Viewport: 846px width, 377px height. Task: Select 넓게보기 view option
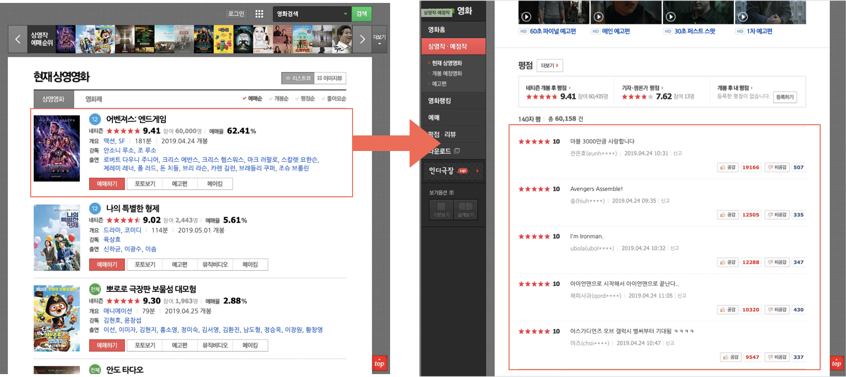tap(465, 209)
